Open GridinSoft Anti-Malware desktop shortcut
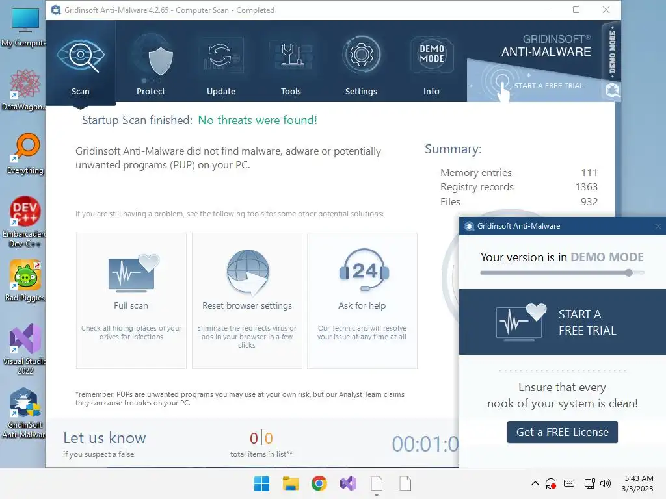 click(24, 413)
